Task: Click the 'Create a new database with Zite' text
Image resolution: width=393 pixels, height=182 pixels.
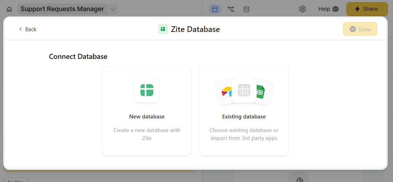Action: click(x=147, y=134)
